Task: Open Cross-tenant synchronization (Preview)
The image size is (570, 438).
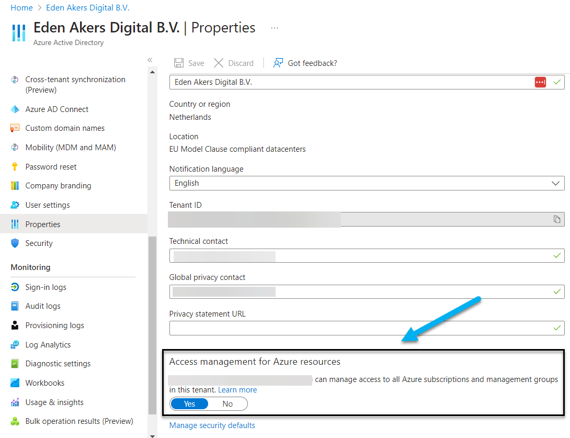Action: 75,84
